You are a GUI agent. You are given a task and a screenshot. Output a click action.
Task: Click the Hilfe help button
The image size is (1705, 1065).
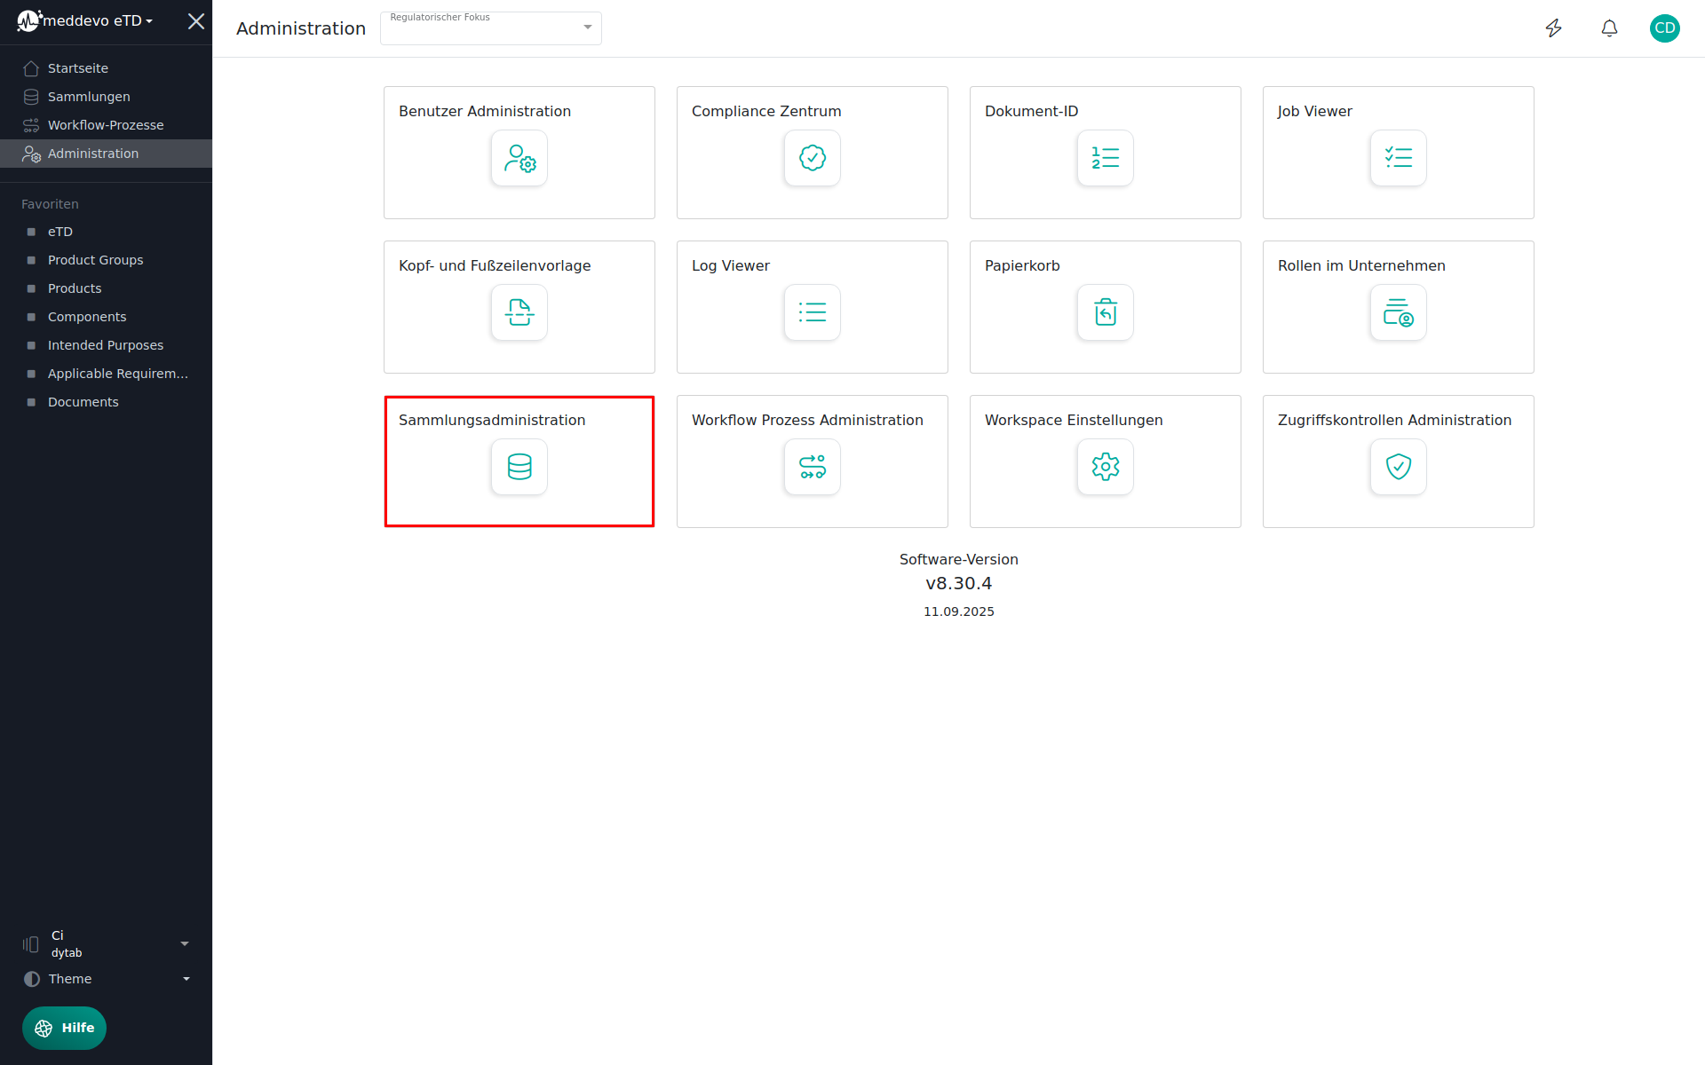click(x=64, y=1028)
